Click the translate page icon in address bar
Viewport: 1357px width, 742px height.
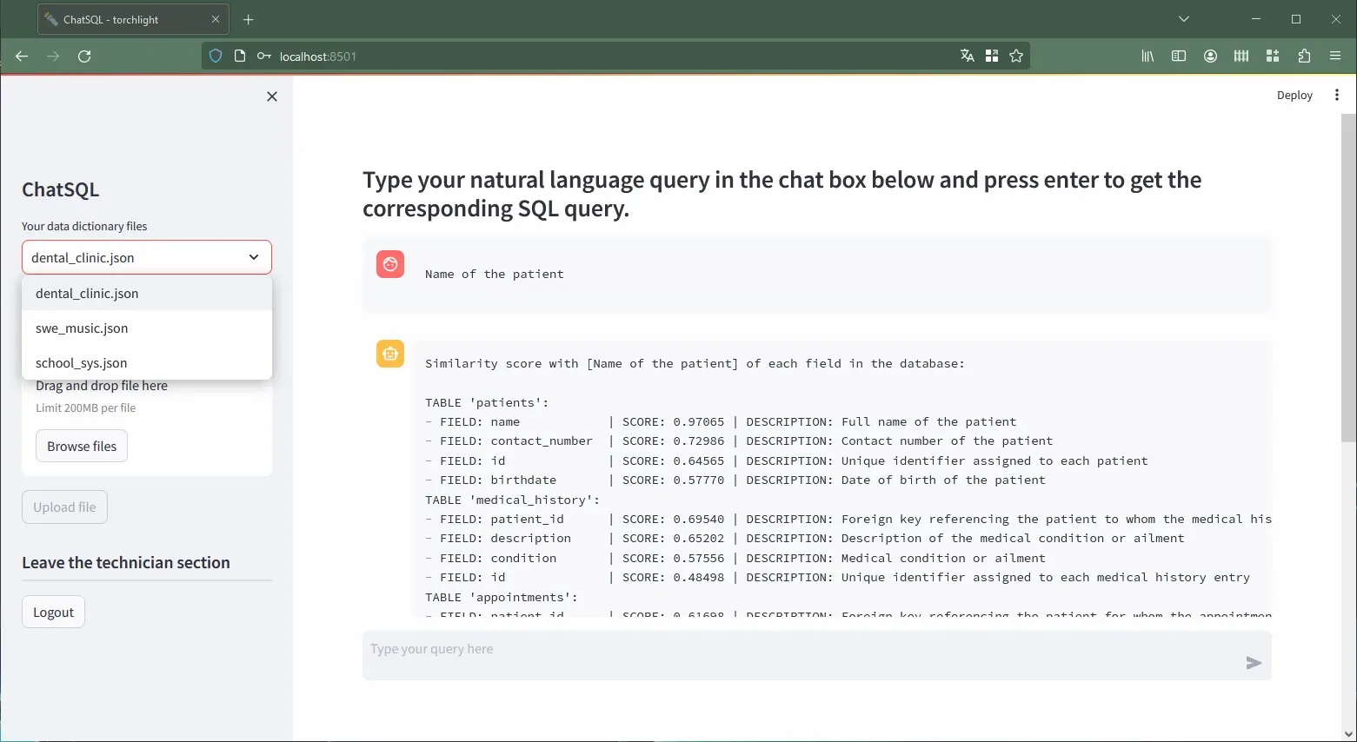(x=967, y=56)
